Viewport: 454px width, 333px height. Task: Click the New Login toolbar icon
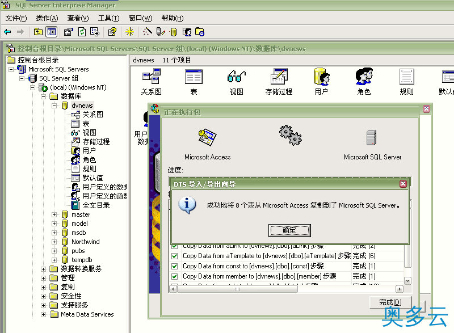187,32
